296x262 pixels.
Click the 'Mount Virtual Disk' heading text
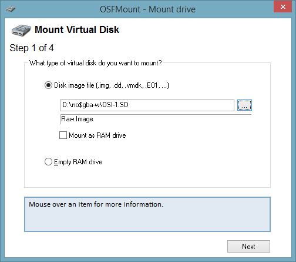point(77,29)
